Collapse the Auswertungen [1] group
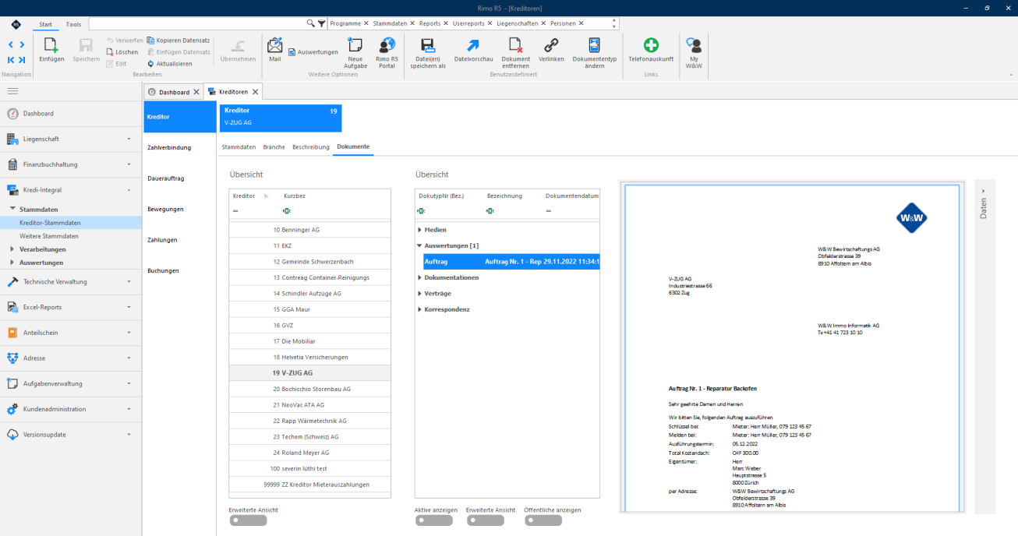 point(419,245)
